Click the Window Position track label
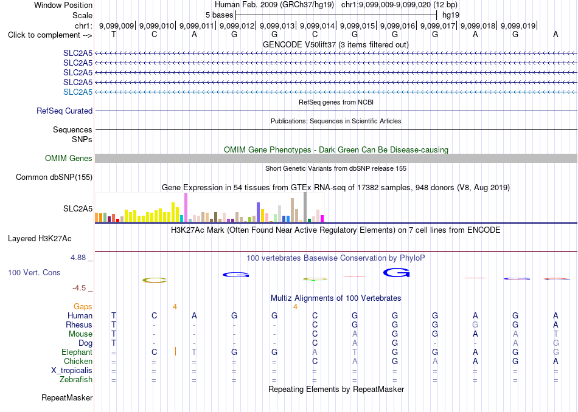The width and height of the screenshot is (578, 412). (x=63, y=5)
